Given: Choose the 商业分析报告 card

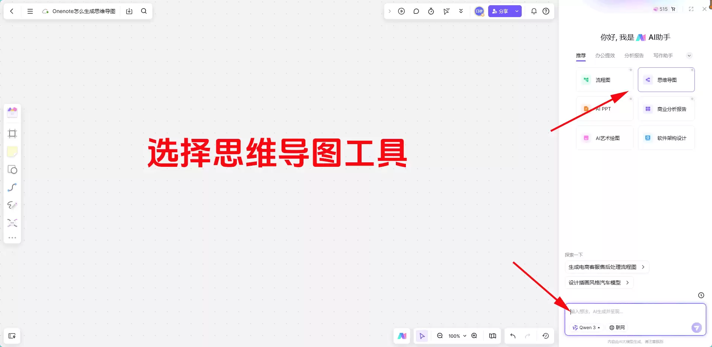Looking at the screenshot, I should pos(666,109).
